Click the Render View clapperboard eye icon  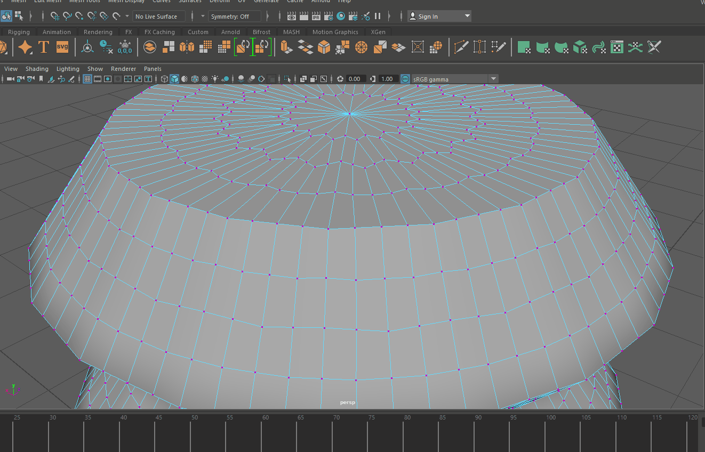pos(291,17)
